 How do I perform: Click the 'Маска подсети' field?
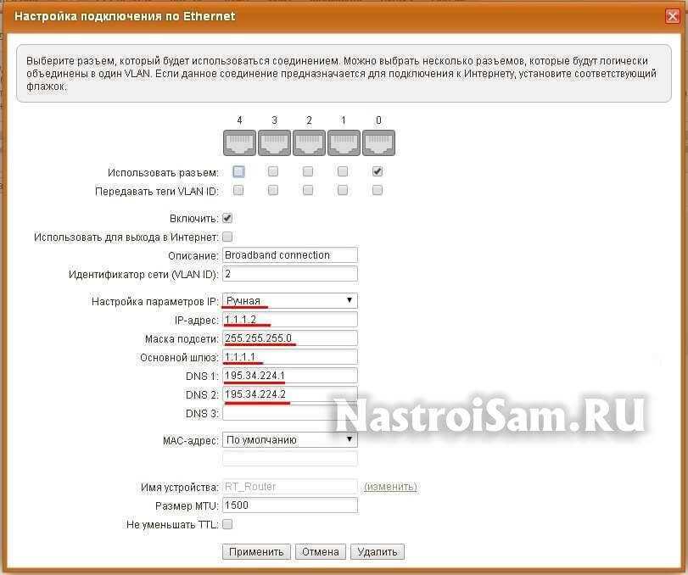290,338
